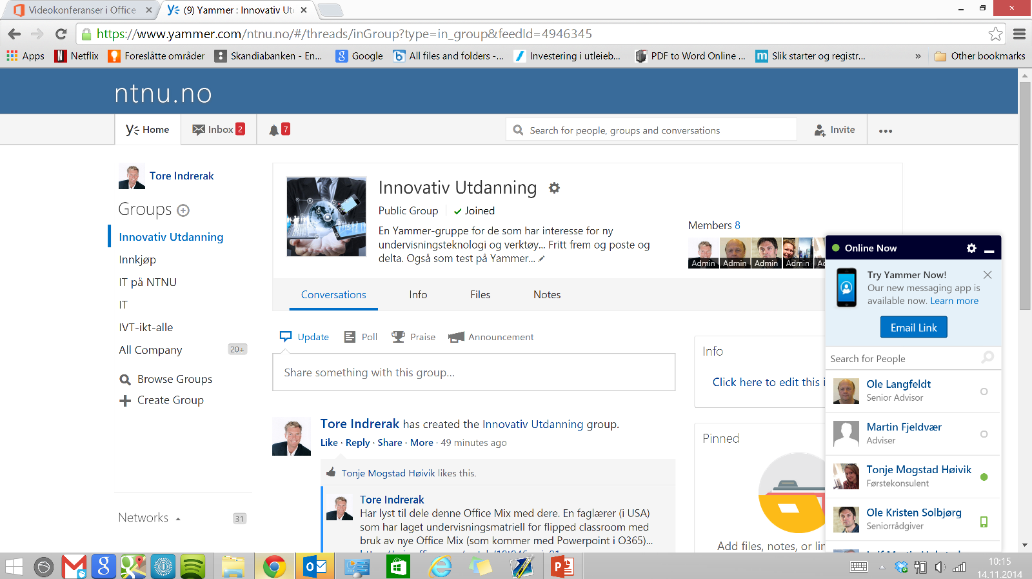Open the volume speaker tray icon

coord(940,567)
